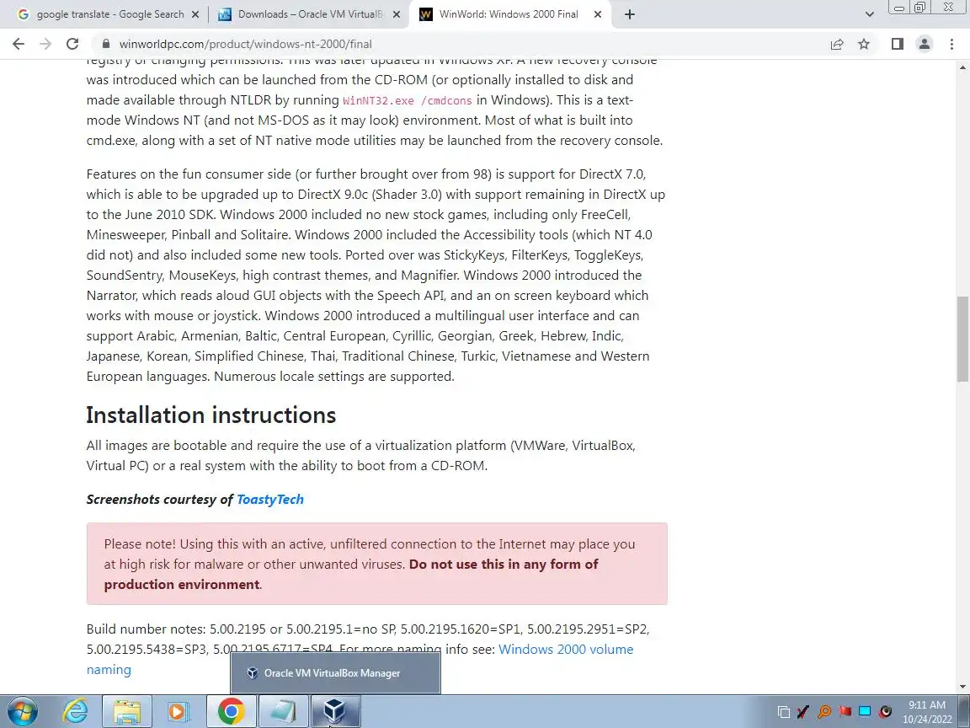970x728 pixels.
Task: Expand the tab search chevron
Action: [x=869, y=14]
